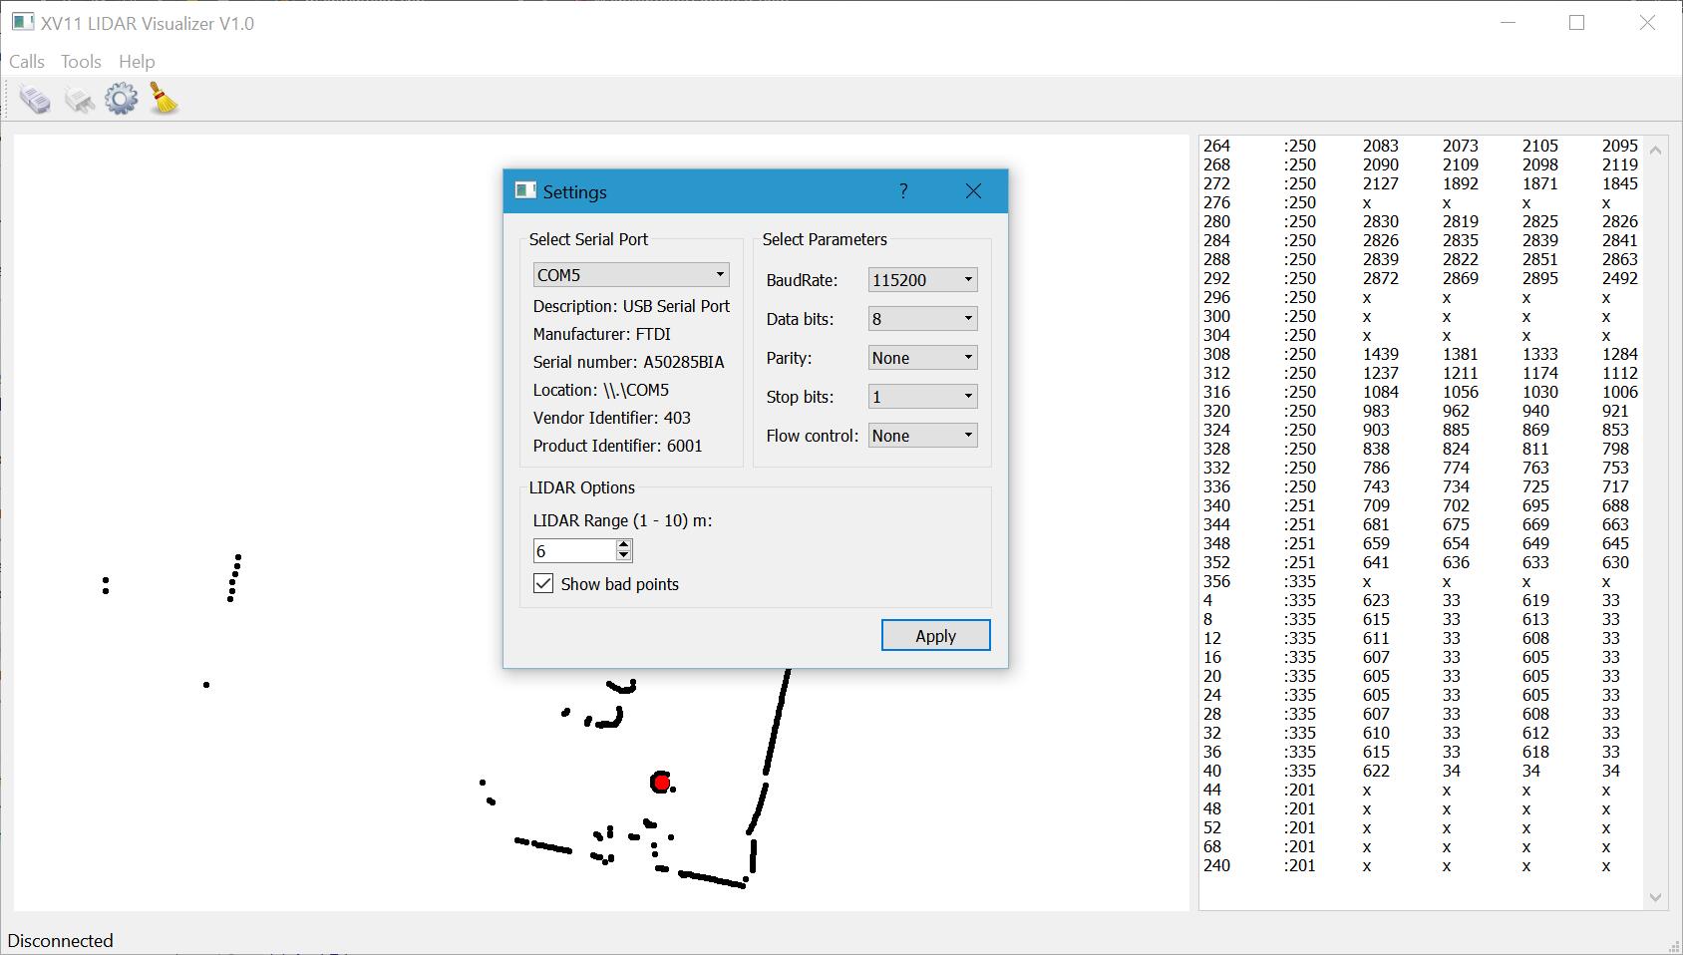Click angle 356 in the data list

(x=1216, y=581)
